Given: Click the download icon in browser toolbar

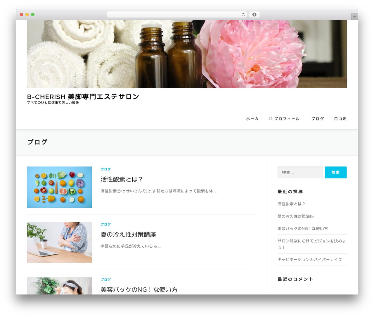Looking at the screenshot, I should pos(254,15).
